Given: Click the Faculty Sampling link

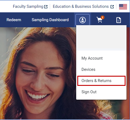Looking at the screenshot, I should pyautogui.click(x=30, y=7).
